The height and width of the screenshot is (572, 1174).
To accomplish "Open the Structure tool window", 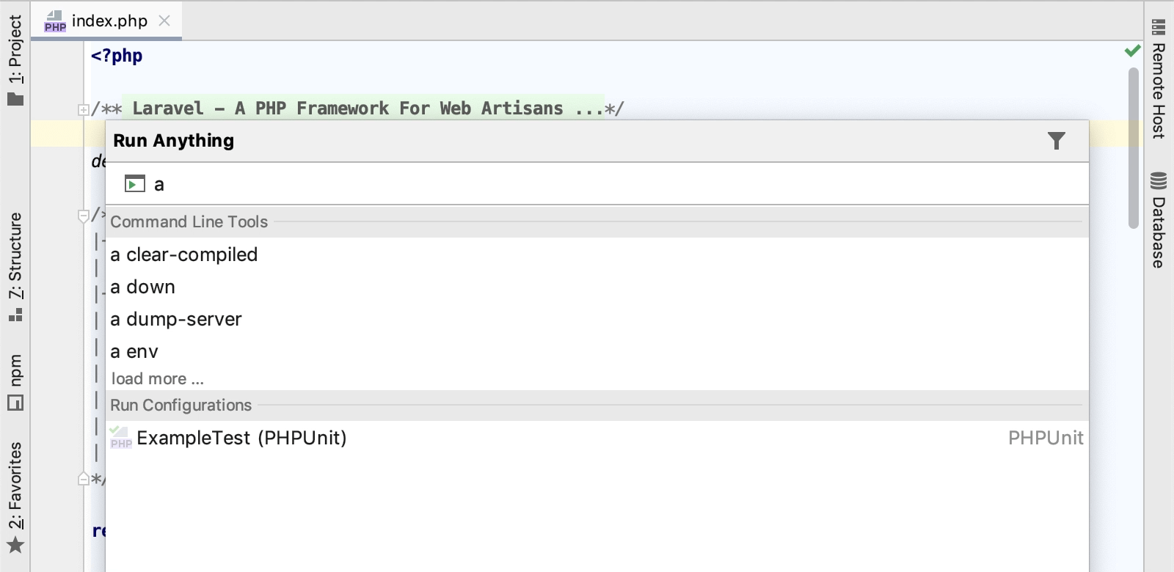I will [x=15, y=265].
